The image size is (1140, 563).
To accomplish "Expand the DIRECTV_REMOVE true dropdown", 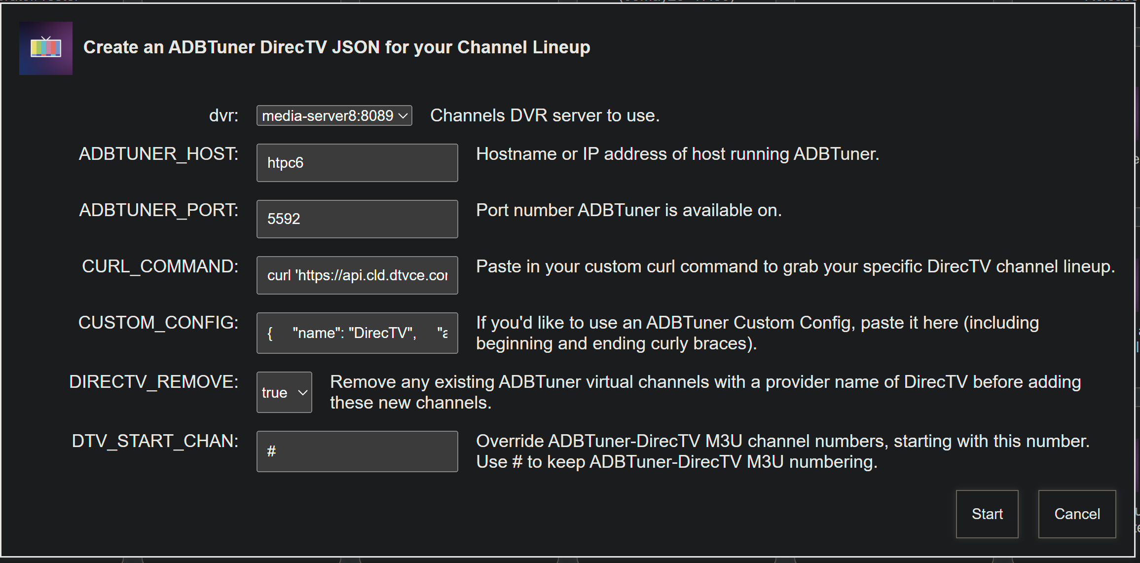I will pyautogui.click(x=284, y=393).
